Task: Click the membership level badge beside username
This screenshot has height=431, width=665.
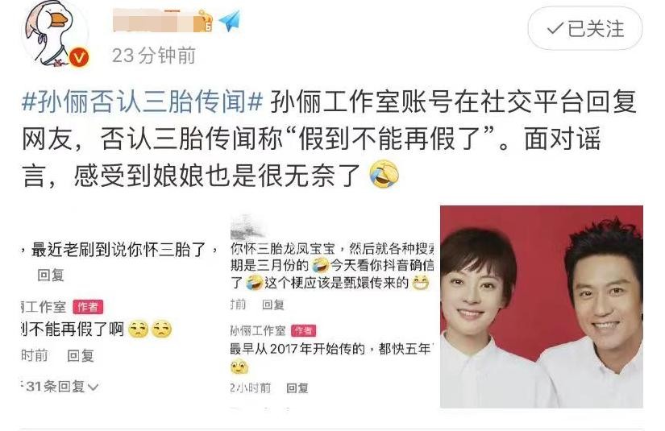Action: coord(203,21)
